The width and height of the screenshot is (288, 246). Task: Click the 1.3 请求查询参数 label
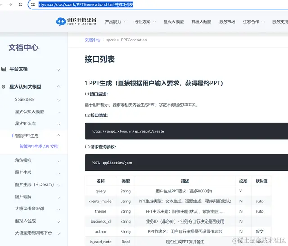point(100,147)
